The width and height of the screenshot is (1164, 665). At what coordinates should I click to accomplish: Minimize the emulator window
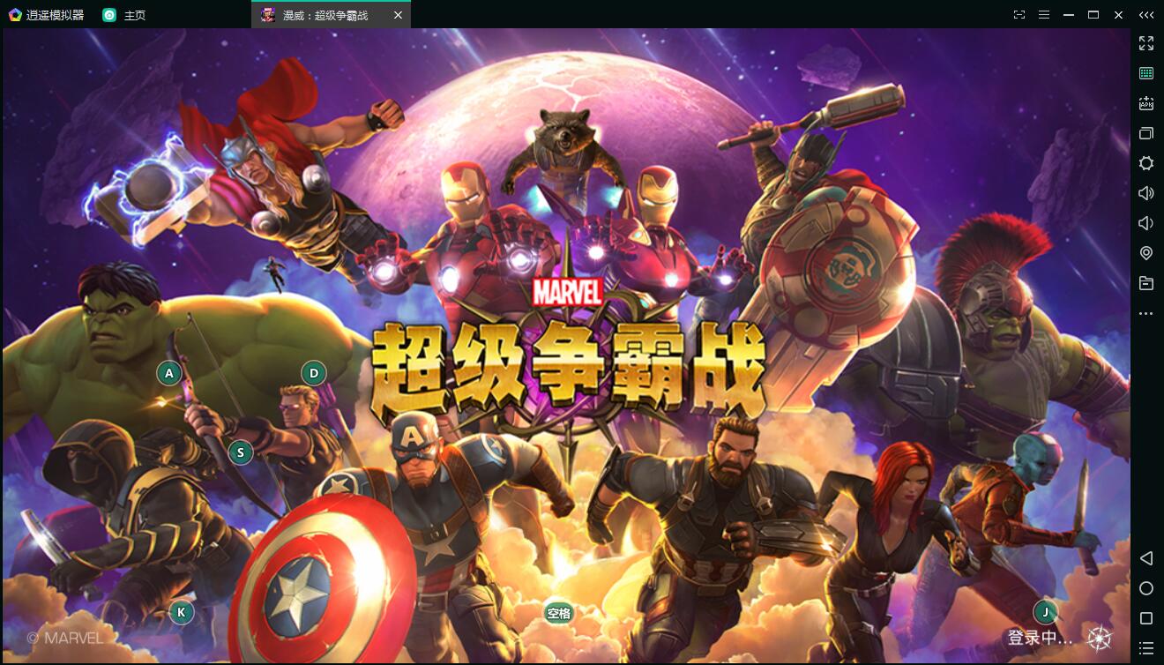coord(1069,15)
